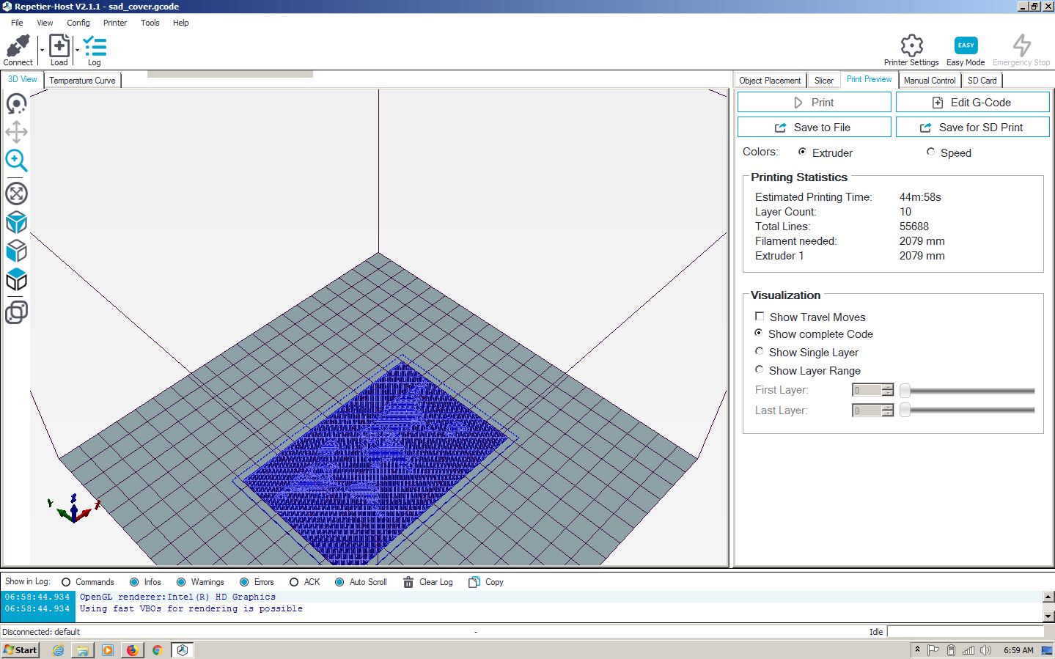This screenshot has width=1055, height=659.
Task: Open the Help menu
Action: point(181,23)
